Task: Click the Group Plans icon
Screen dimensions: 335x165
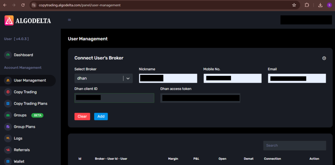Action: point(8,127)
